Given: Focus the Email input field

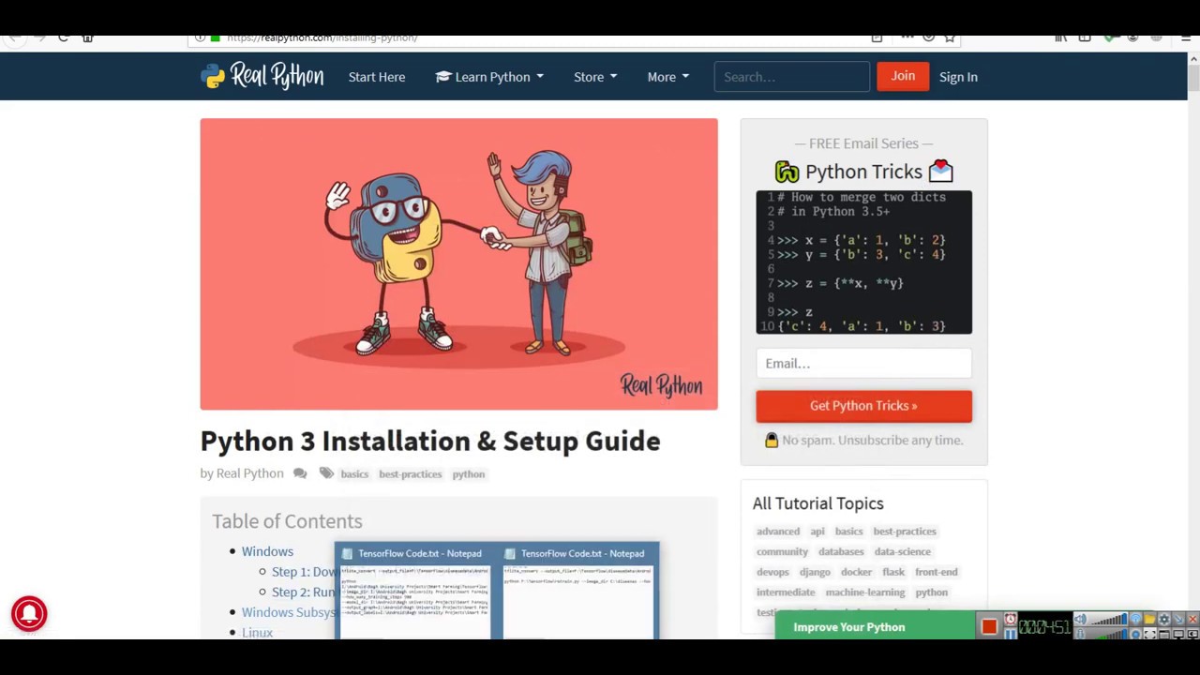Looking at the screenshot, I should click(863, 364).
